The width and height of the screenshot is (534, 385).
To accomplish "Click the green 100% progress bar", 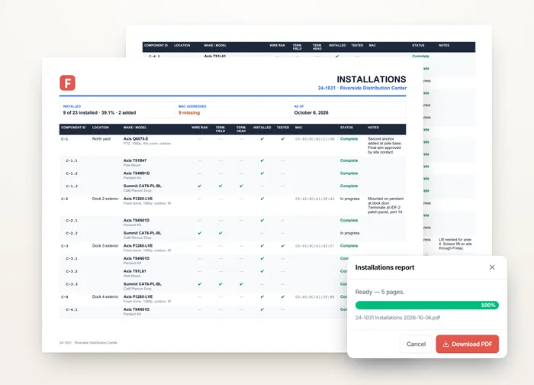I will pyautogui.click(x=426, y=306).
